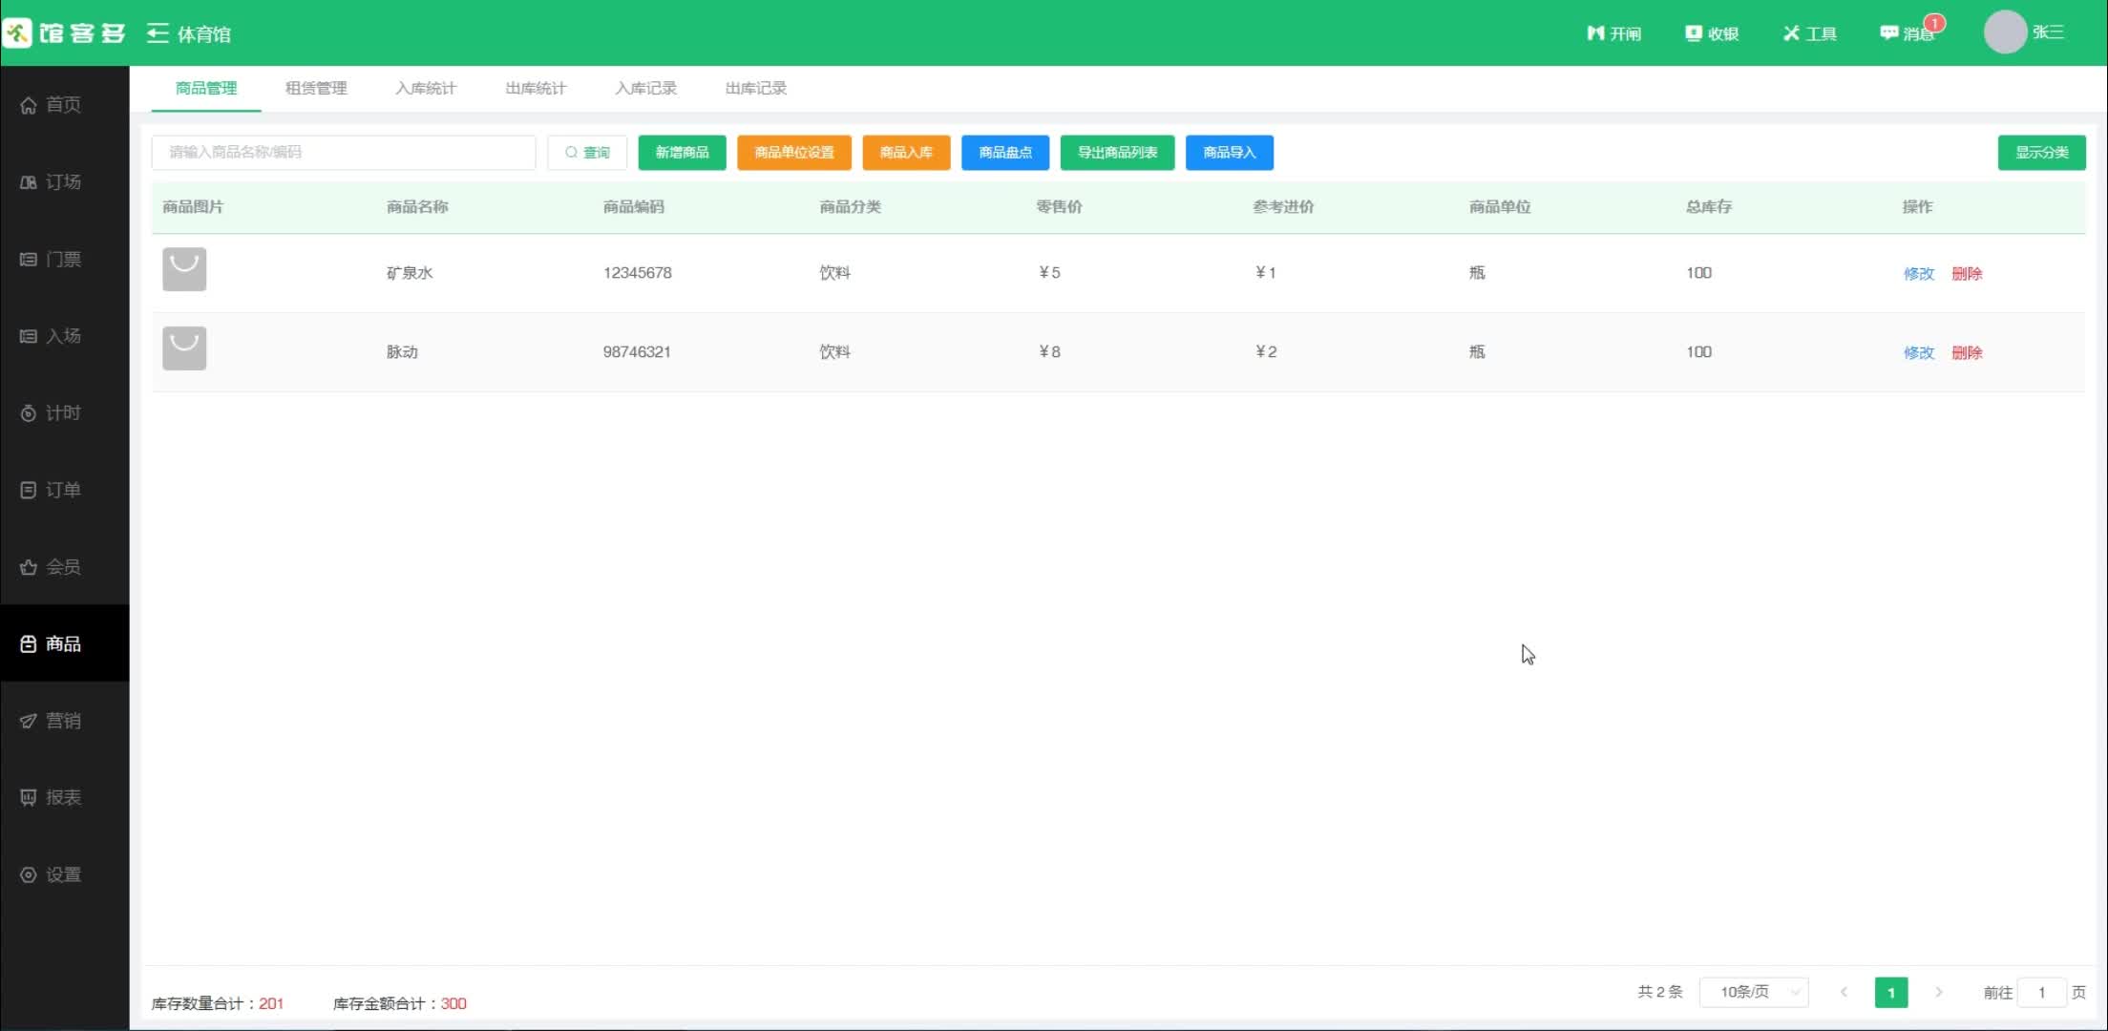Click the 体育馆 venue name
Screen dimensions: 2108x1031
pyautogui.click(x=203, y=34)
